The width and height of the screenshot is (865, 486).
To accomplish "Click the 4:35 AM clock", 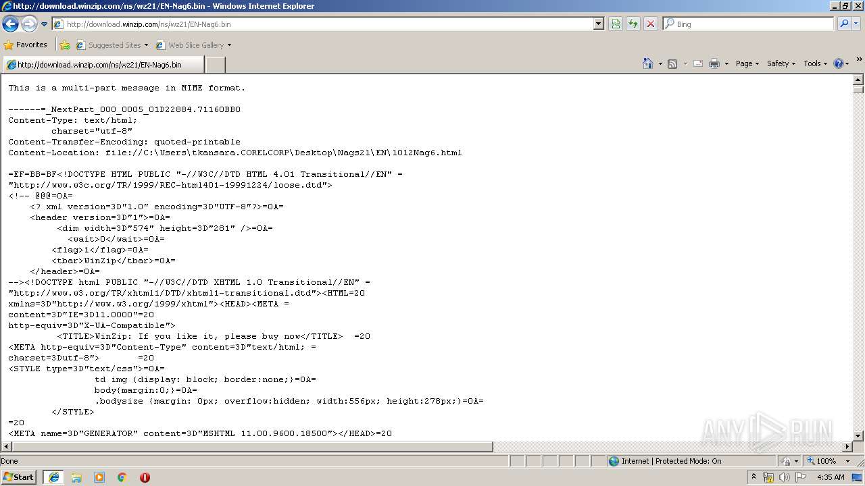I will (831, 477).
